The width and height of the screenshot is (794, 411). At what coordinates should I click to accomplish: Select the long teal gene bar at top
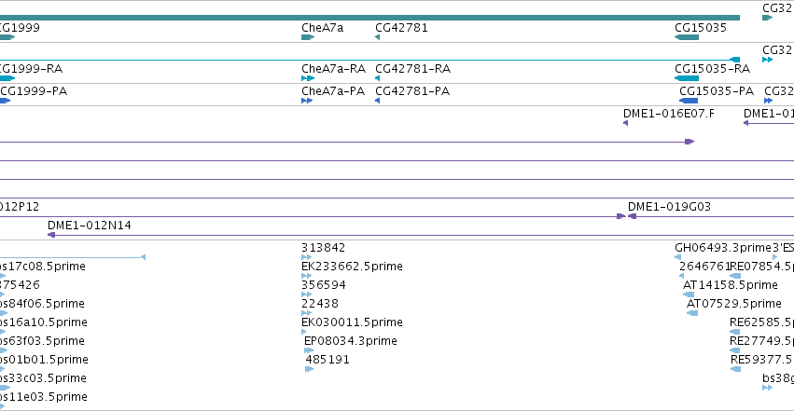369,18
